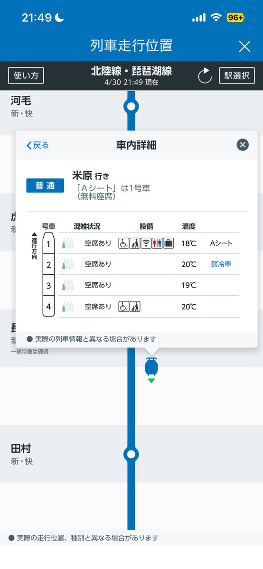Tap the battery indicator in status bar
The height and width of the screenshot is (569, 263).
tap(235, 18)
